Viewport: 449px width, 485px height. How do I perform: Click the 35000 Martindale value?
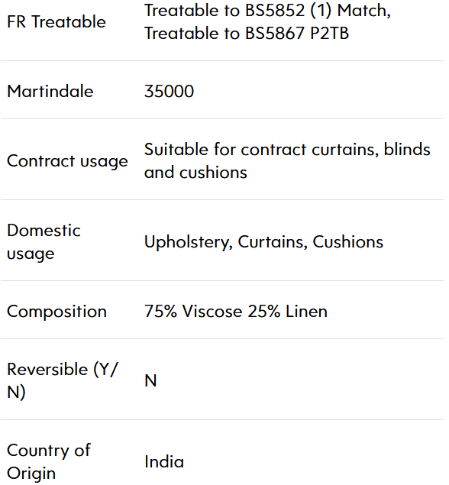pyautogui.click(x=169, y=91)
